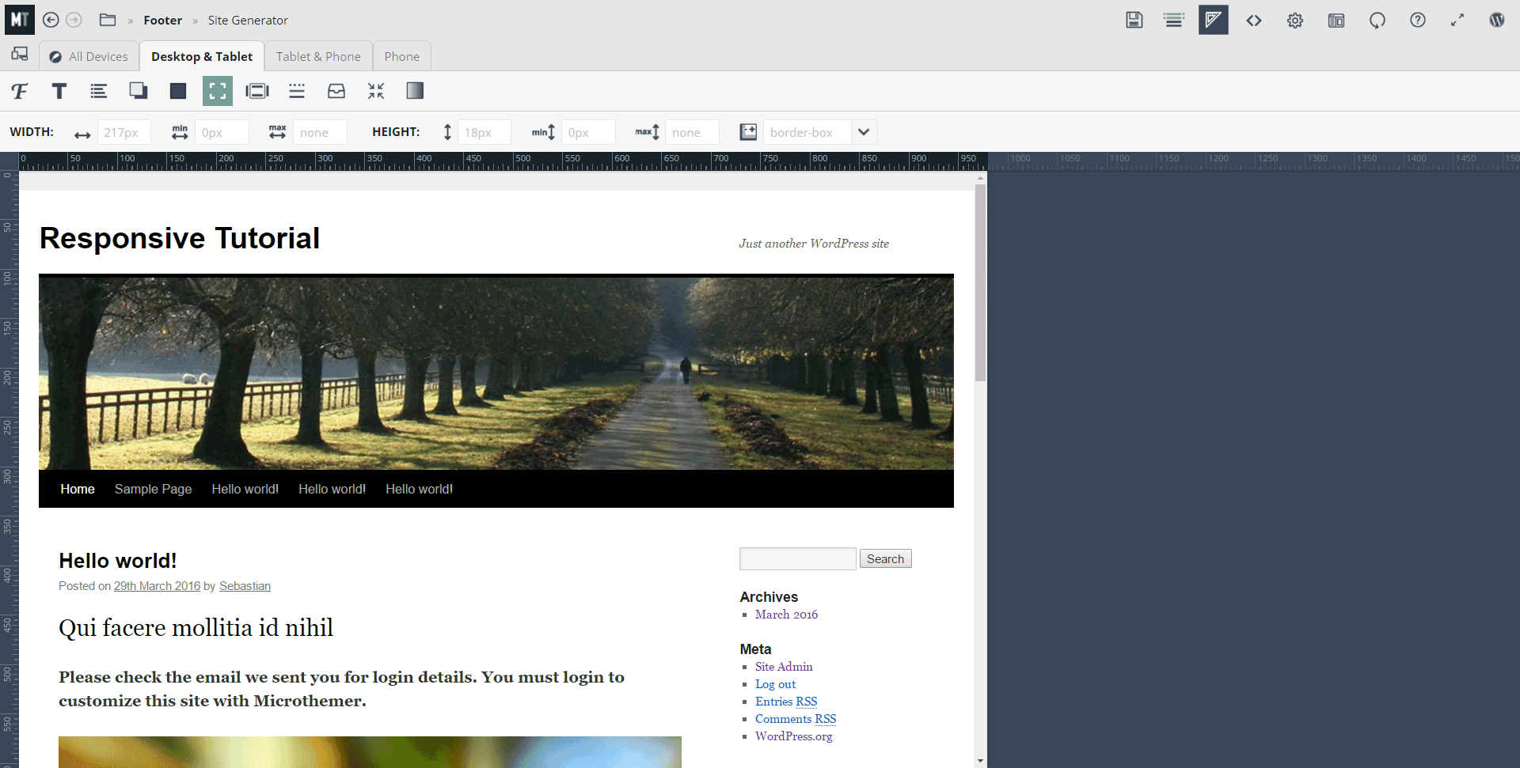Toggle the responsive device preview icon
Viewport: 1520px width, 768px height.
pyautogui.click(x=19, y=54)
